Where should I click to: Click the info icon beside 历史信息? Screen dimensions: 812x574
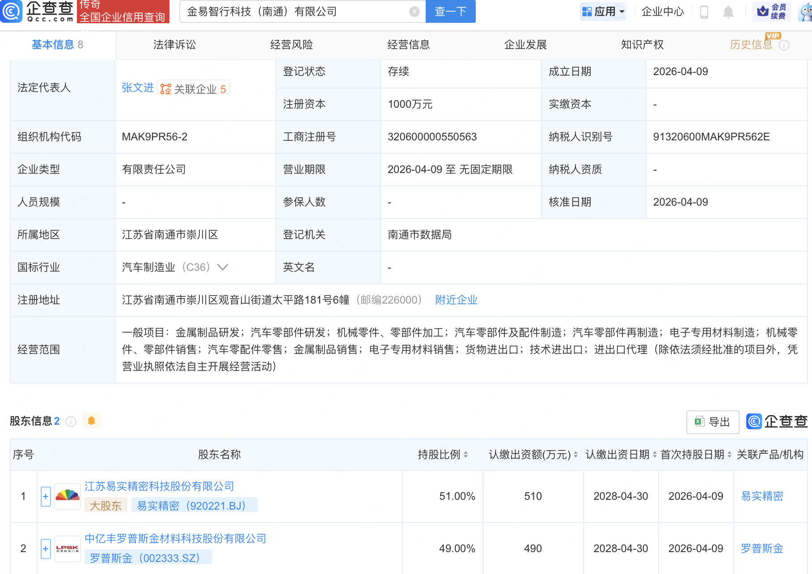tap(784, 45)
